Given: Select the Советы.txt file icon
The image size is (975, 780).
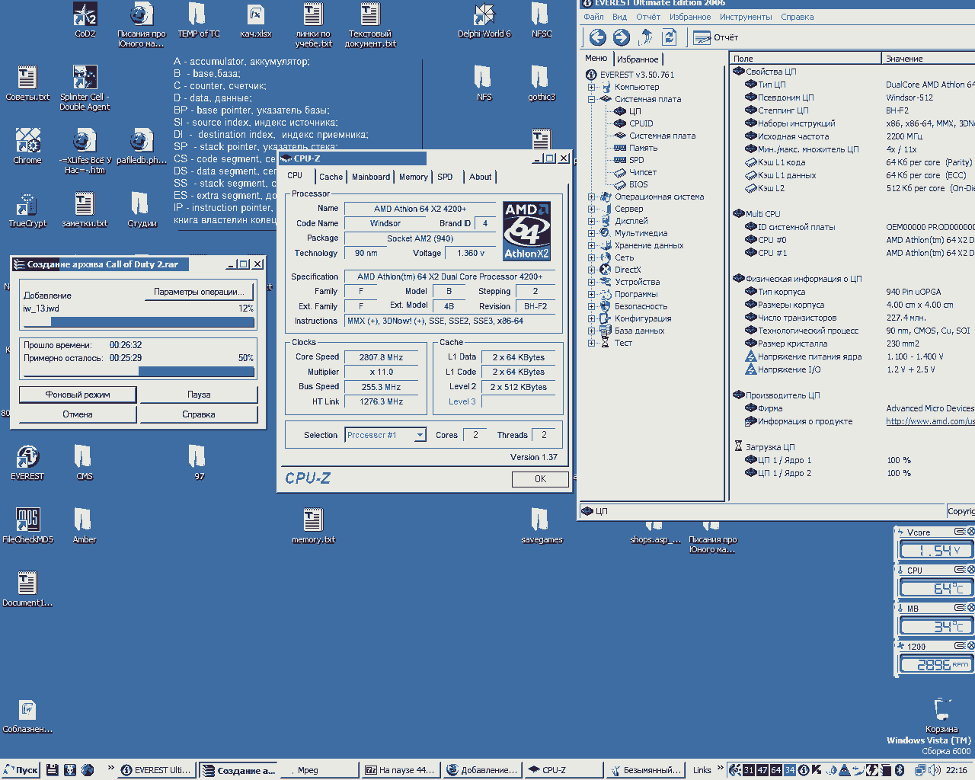Looking at the screenshot, I should (x=27, y=84).
